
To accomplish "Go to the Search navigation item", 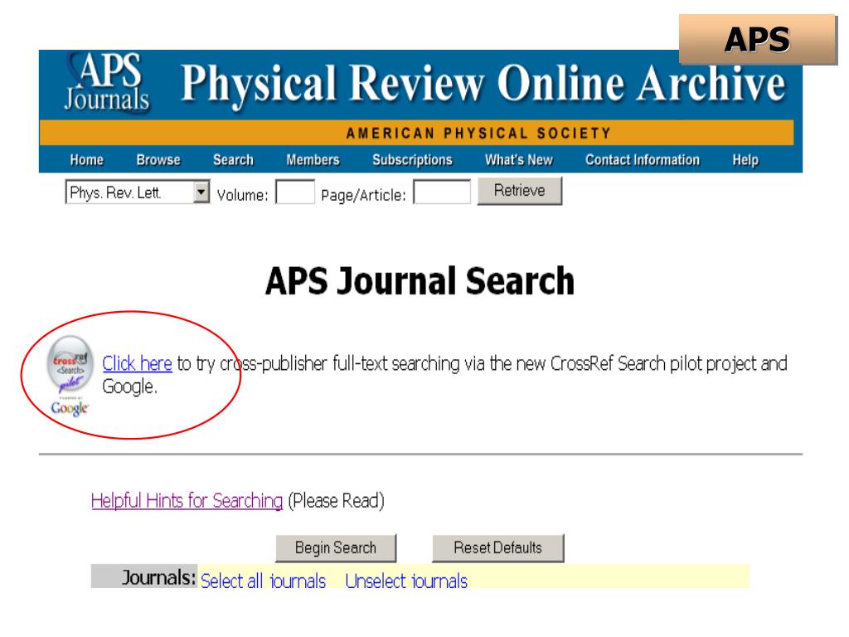I will click(233, 160).
